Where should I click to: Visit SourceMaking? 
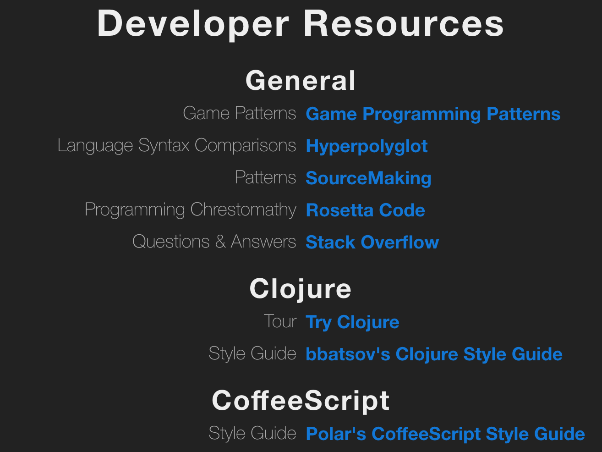click(368, 178)
